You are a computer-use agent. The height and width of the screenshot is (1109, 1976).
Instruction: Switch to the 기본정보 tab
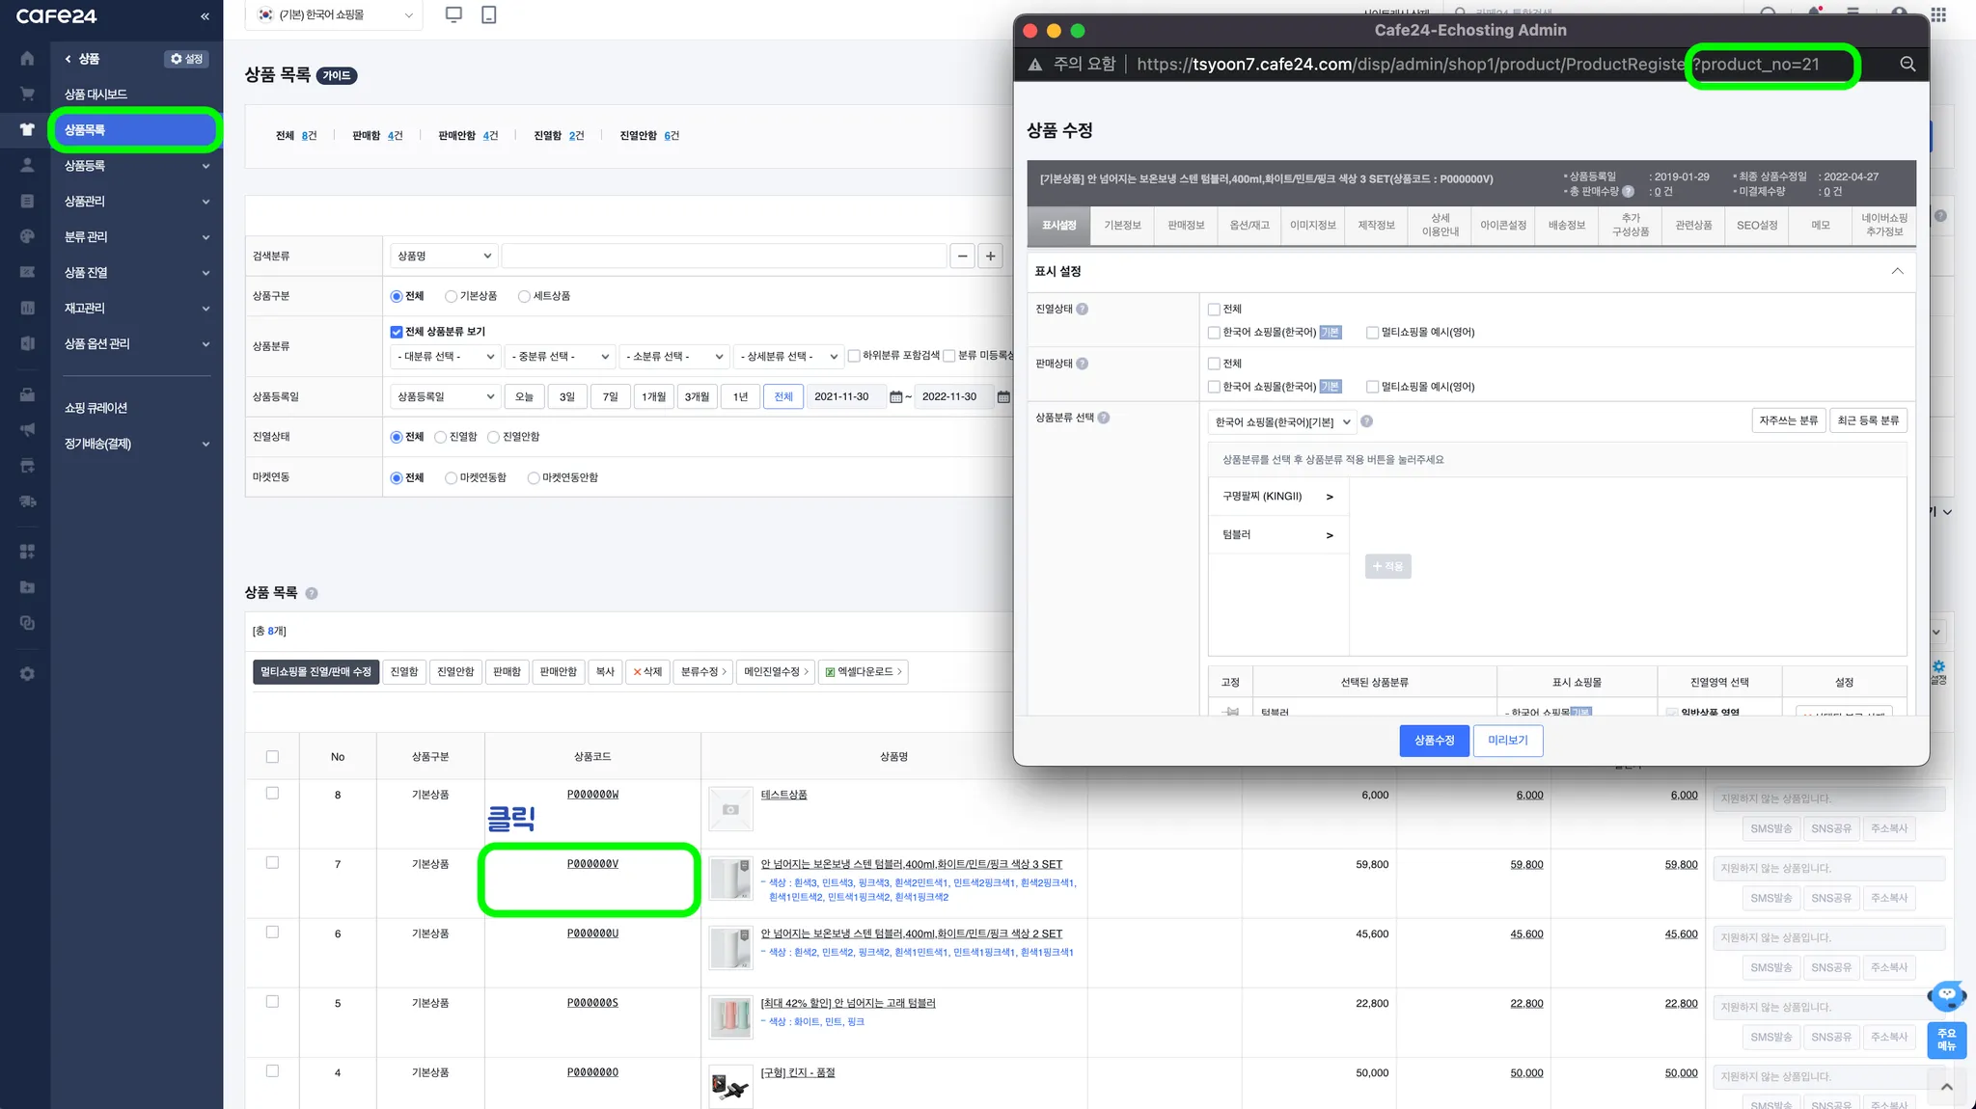[1122, 226]
